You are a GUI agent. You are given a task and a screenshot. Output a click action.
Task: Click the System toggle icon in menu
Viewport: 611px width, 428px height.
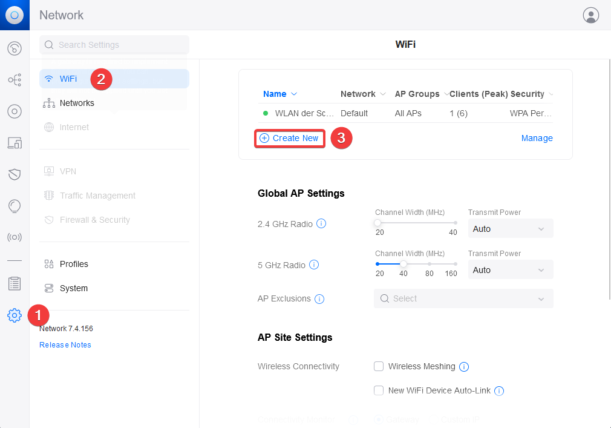(49, 288)
